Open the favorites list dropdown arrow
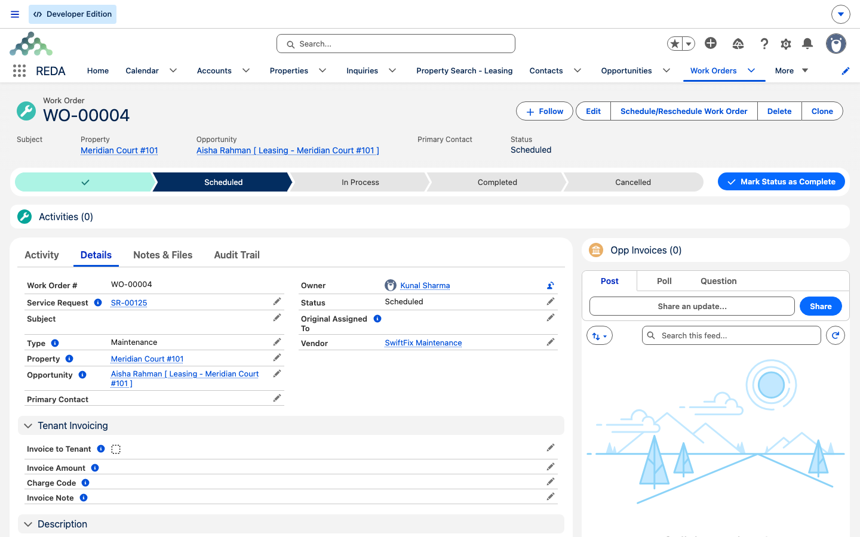 click(x=689, y=44)
